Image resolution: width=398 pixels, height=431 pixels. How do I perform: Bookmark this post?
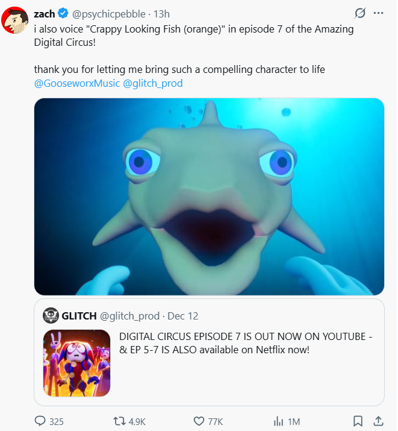pyautogui.click(x=358, y=421)
